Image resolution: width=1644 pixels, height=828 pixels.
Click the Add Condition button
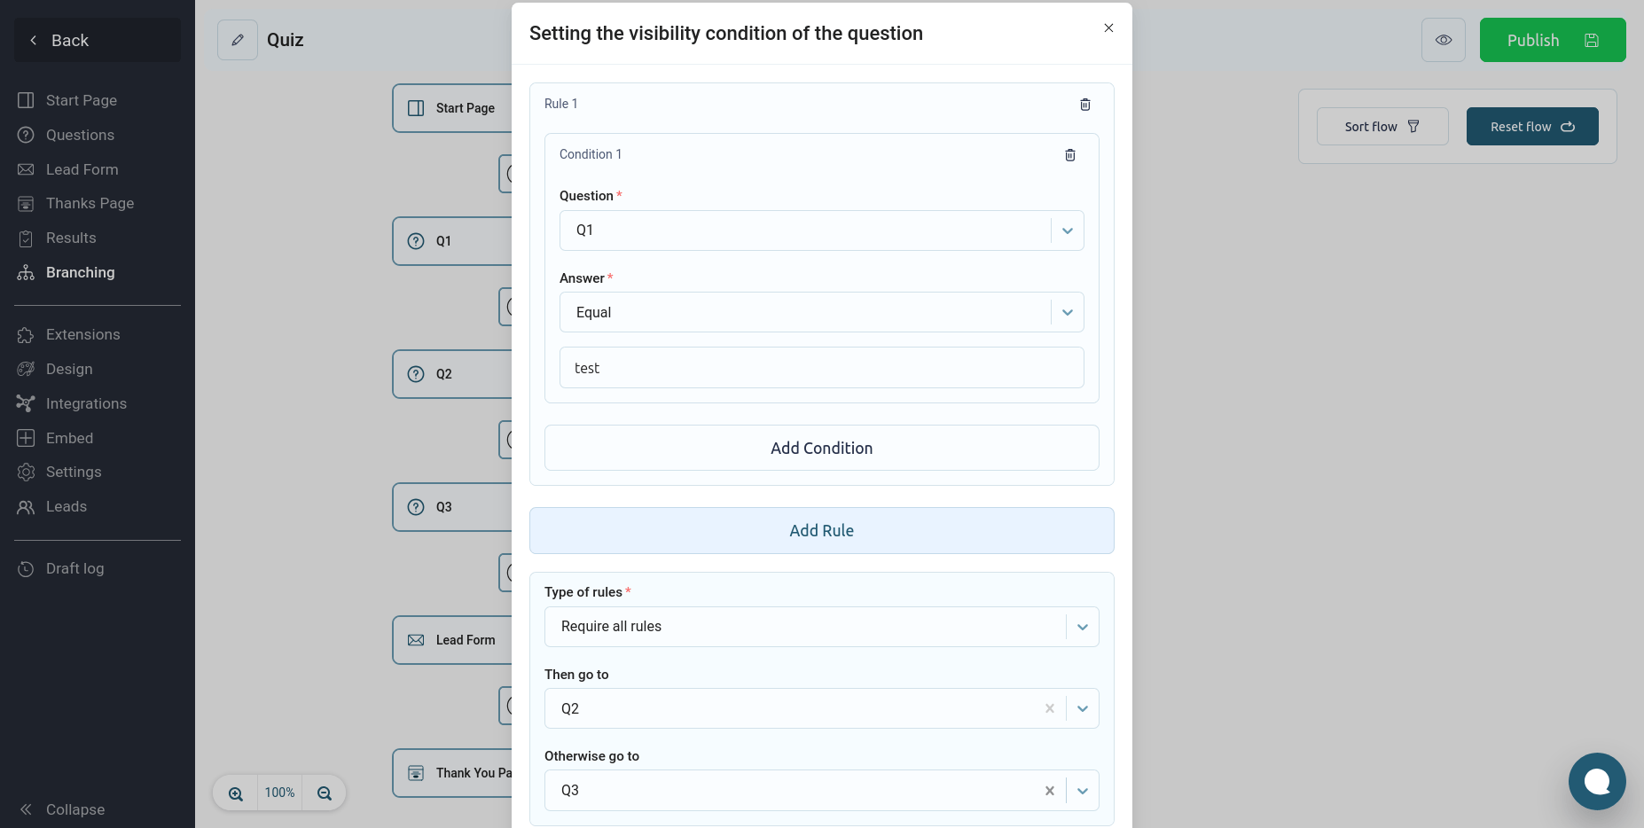coord(822,448)
